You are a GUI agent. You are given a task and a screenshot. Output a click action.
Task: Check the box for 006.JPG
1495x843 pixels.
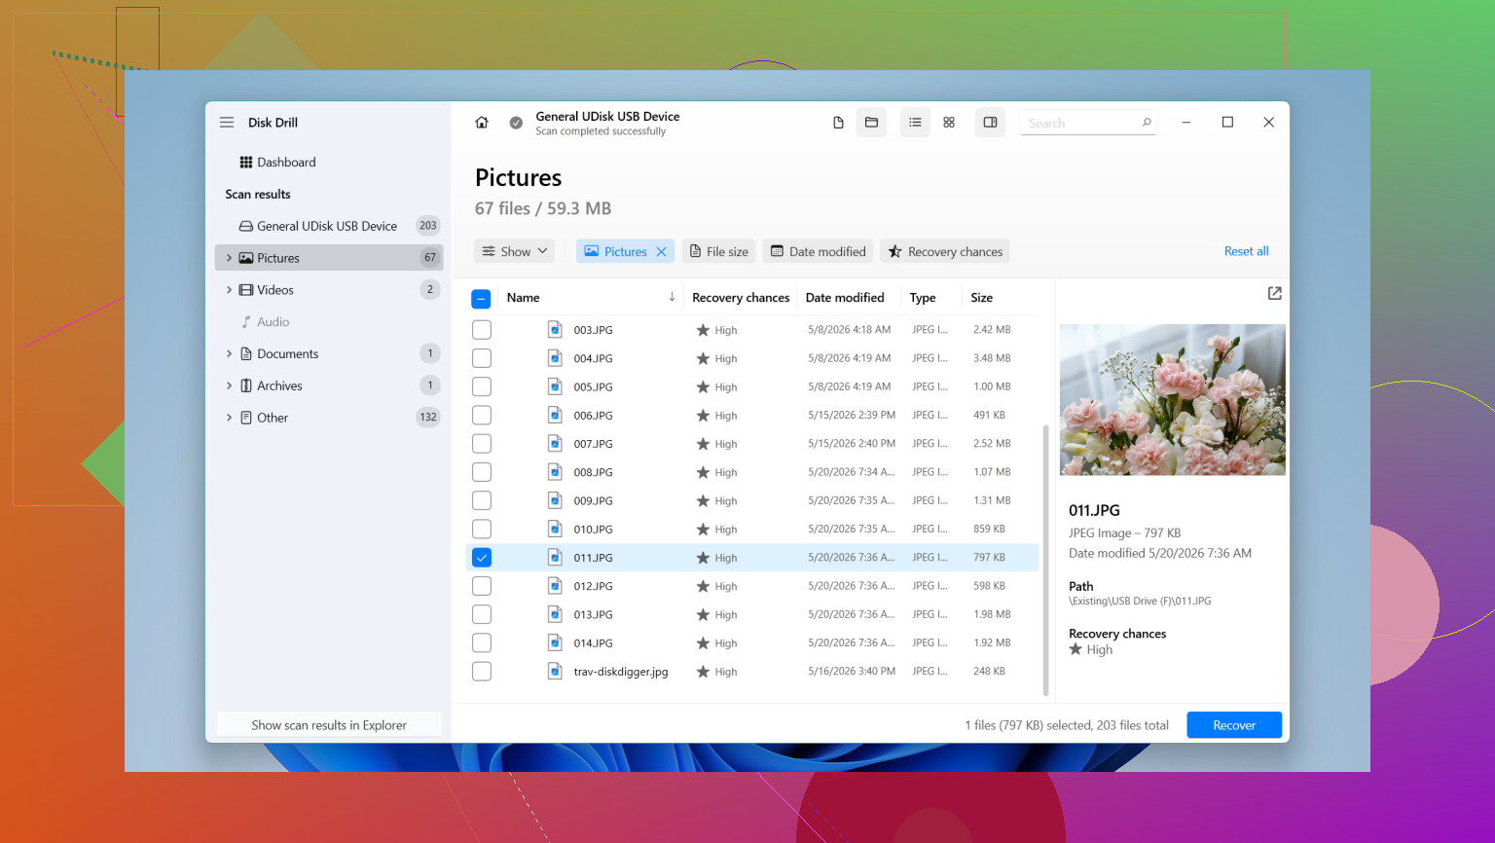(482, 416)
